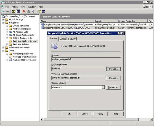Viewport: 154px width, 126px height.
Task: Select Global Settings in the tree
Action: pos(16,19)
